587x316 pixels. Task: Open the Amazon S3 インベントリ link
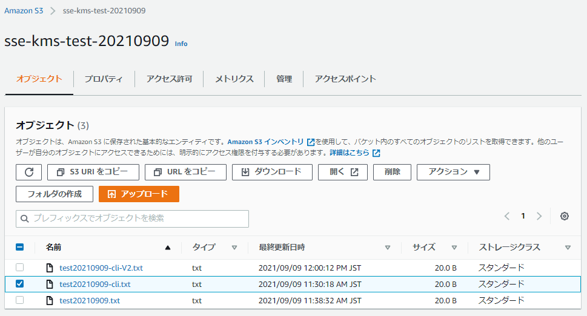[265, 142]
